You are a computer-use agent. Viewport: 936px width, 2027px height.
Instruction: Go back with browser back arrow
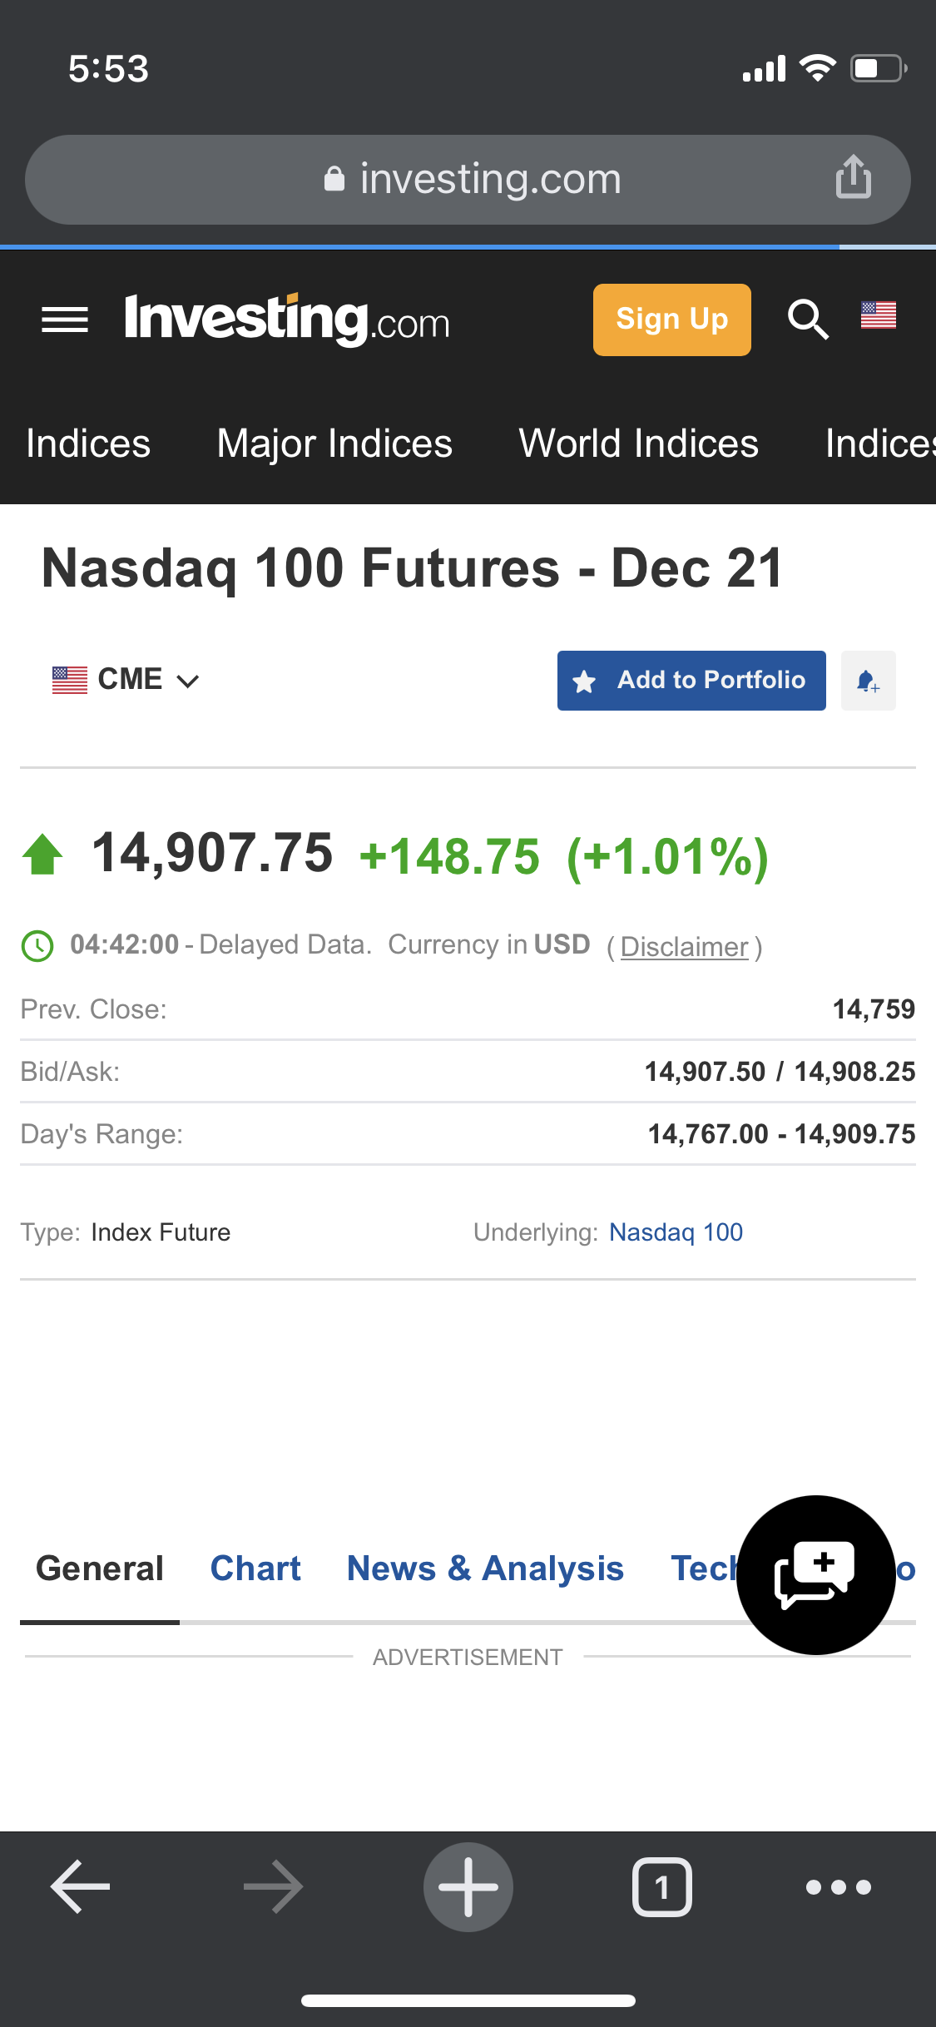tap(80, 1886)
